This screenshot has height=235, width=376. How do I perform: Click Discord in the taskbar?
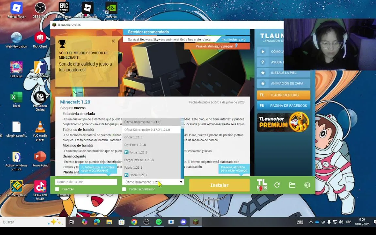click(183, 222)
